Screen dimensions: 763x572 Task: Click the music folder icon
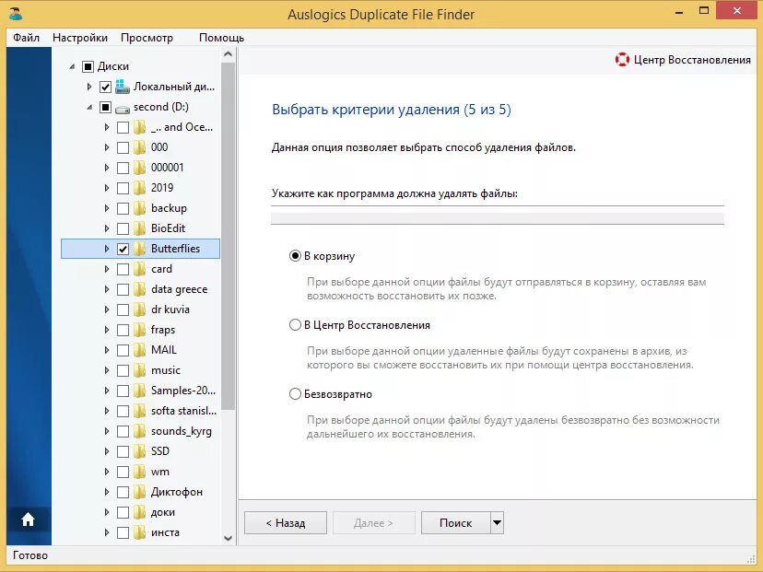139,370
